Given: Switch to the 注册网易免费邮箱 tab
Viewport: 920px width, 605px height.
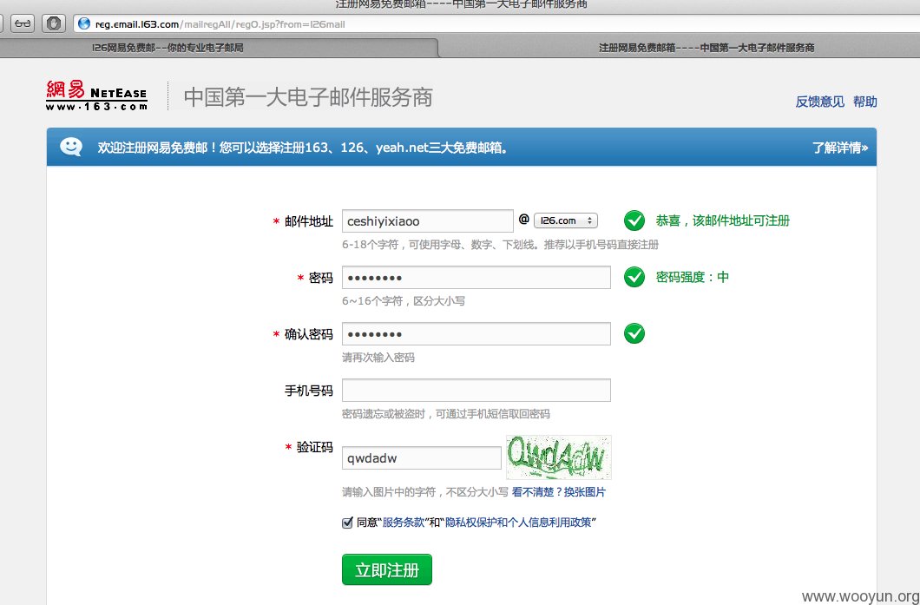Looking at the screenshot, I should [x=706, y=48].
